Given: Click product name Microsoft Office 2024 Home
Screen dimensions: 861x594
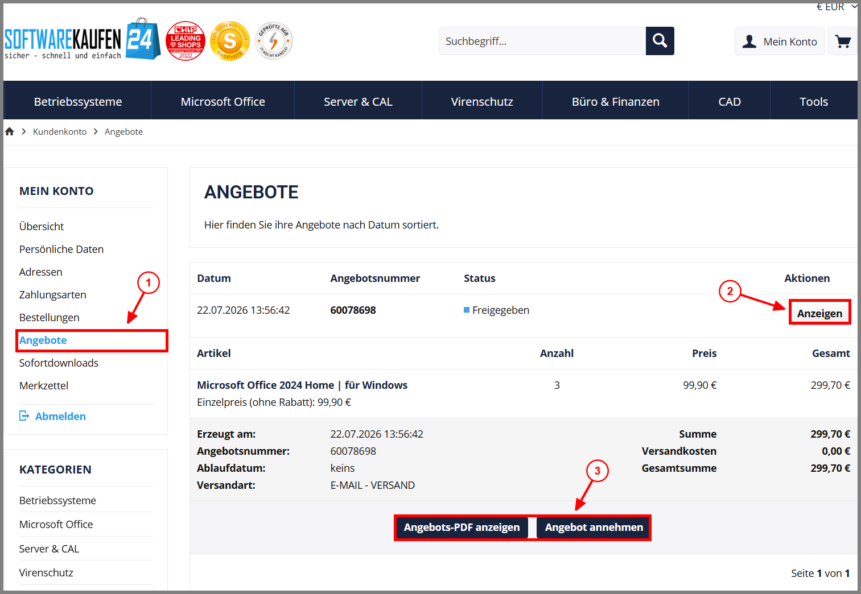Looking at the screenshot, I should [302, 385].
